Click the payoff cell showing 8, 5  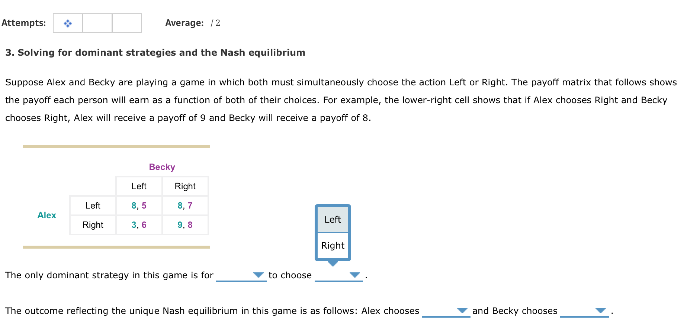tap(139, 206)
